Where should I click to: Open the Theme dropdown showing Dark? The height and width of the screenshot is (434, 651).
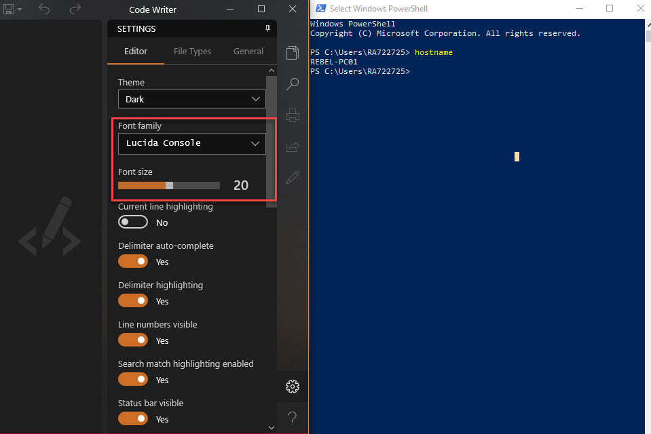(x=191, y=99)
